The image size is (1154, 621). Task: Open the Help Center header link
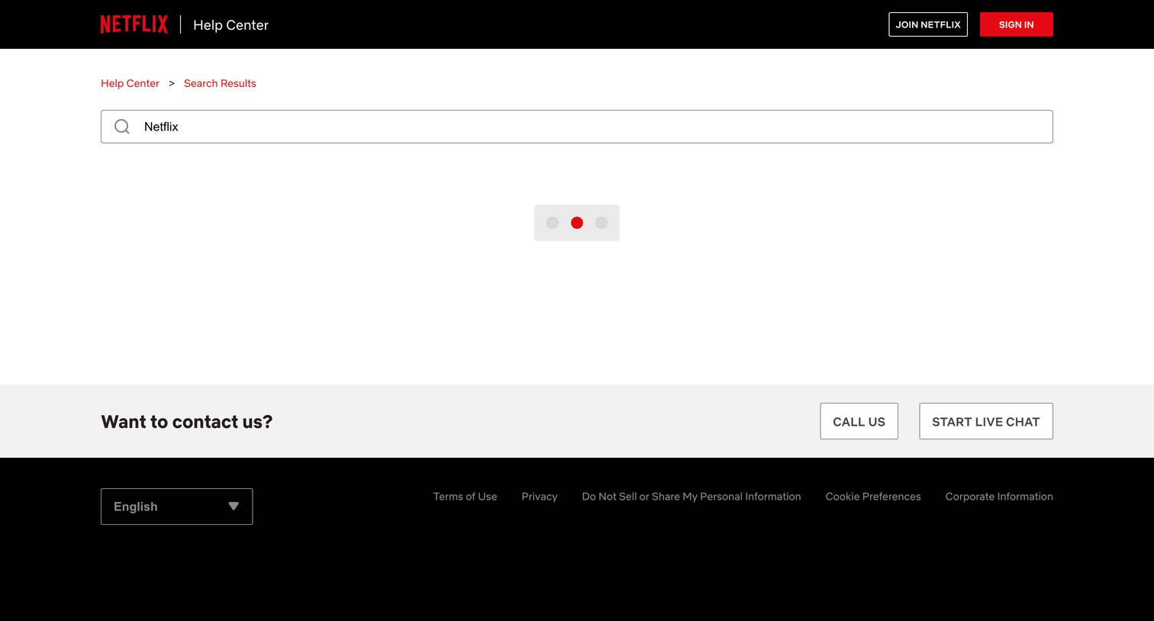click(x=230, y=25)
